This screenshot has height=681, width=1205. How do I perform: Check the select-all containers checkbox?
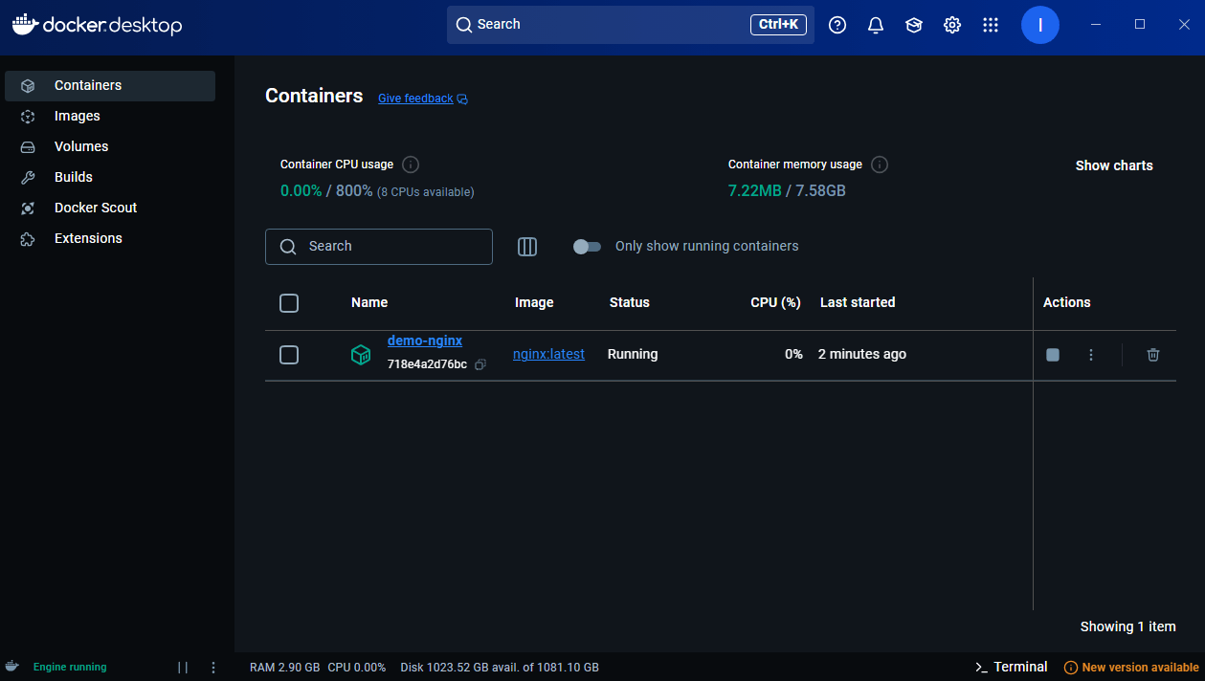(289, 303)
